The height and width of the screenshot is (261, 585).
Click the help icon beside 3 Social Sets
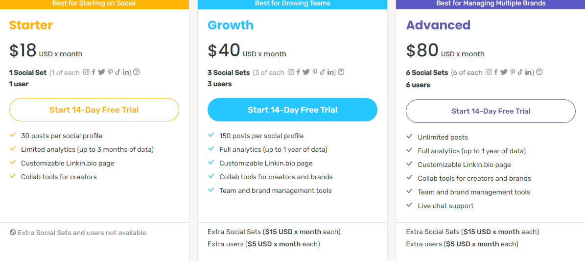coord(341,71)
